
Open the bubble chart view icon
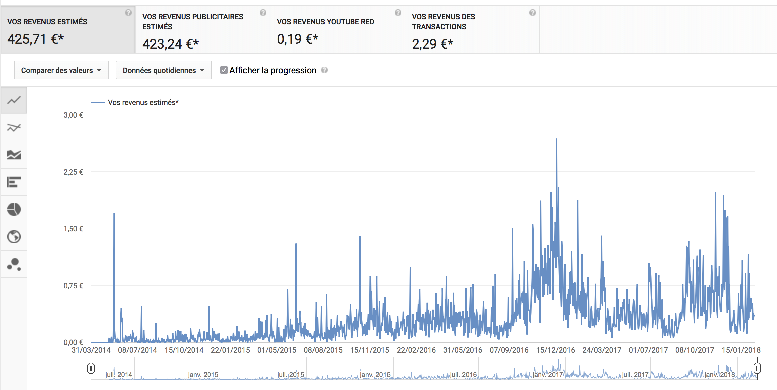tap(14, 264)
